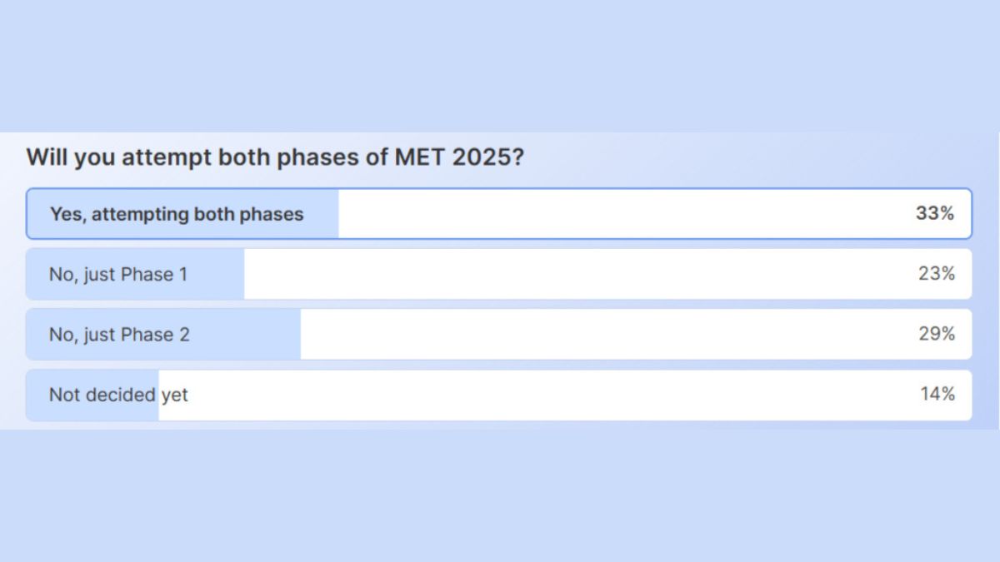Image resolution: width=1000 pixels, height=562 pixels.
Task: Pick the "No, just Phase 2" option
Action: coord(119,335)
